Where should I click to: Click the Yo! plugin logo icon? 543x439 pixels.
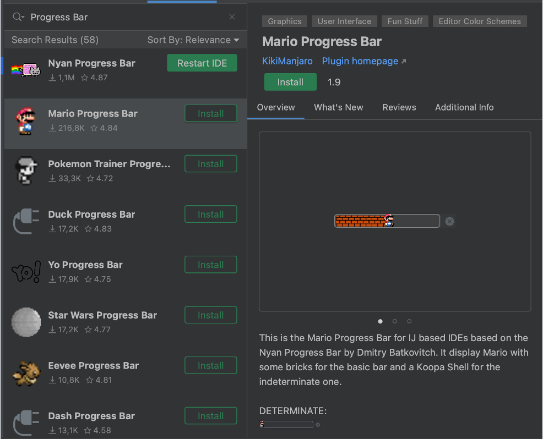click(26, 272)
